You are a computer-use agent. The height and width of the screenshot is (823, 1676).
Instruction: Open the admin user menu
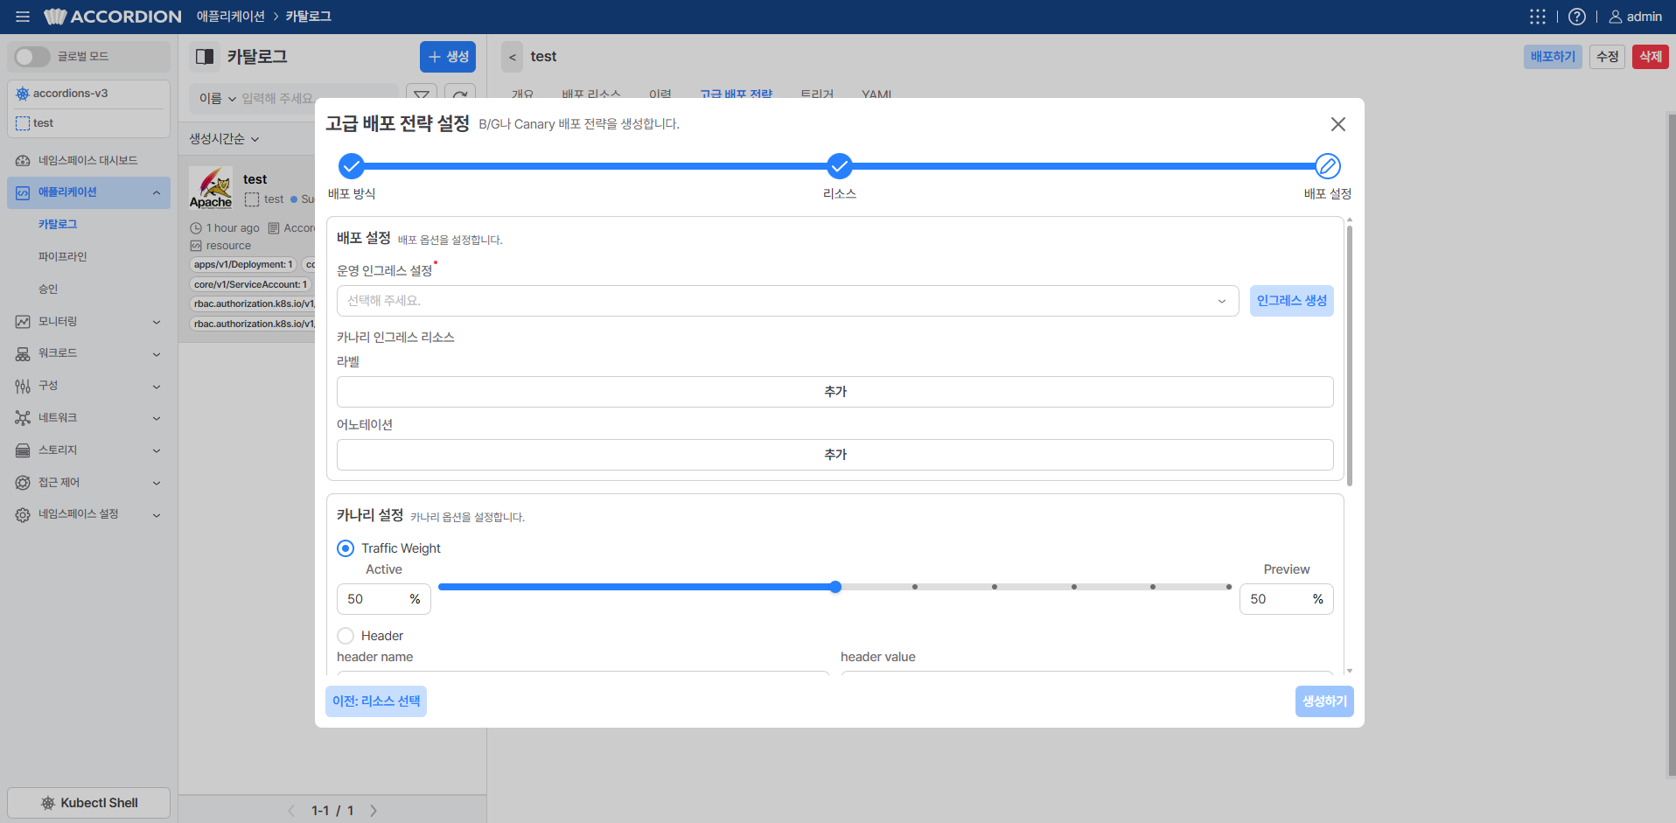[x=1636, y=17]
